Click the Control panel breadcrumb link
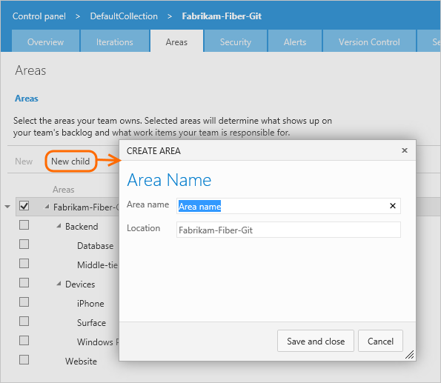This screenshot has width=441, height=383. click(39, 16)
